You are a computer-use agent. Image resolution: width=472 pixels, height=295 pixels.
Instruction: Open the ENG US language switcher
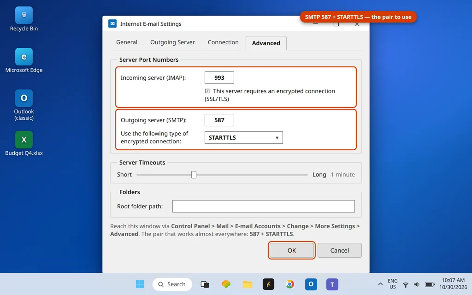[x=393, y=284]
